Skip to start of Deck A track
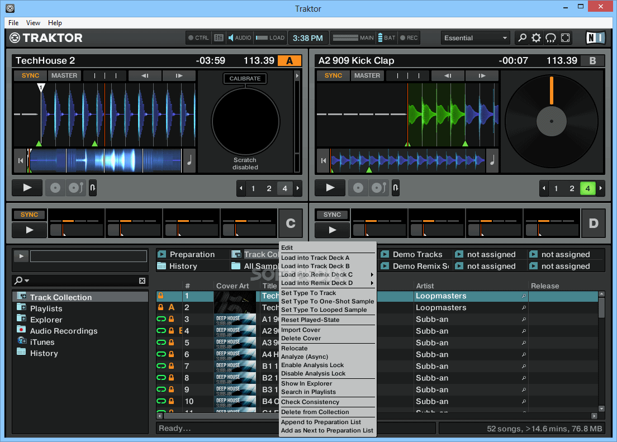The image size is (617, 442). pyautogui.click(x=21, y=160)
